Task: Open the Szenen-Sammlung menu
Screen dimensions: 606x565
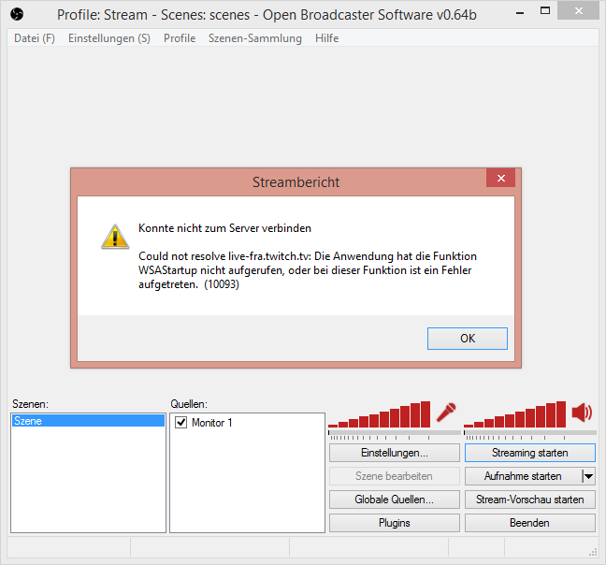Action: point(255,38)
